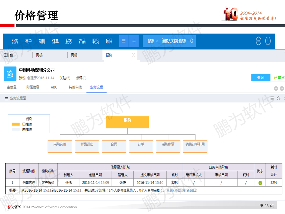Click the search magnifier icon
This screenshot has height=214, width=285.
pos(192,41)
